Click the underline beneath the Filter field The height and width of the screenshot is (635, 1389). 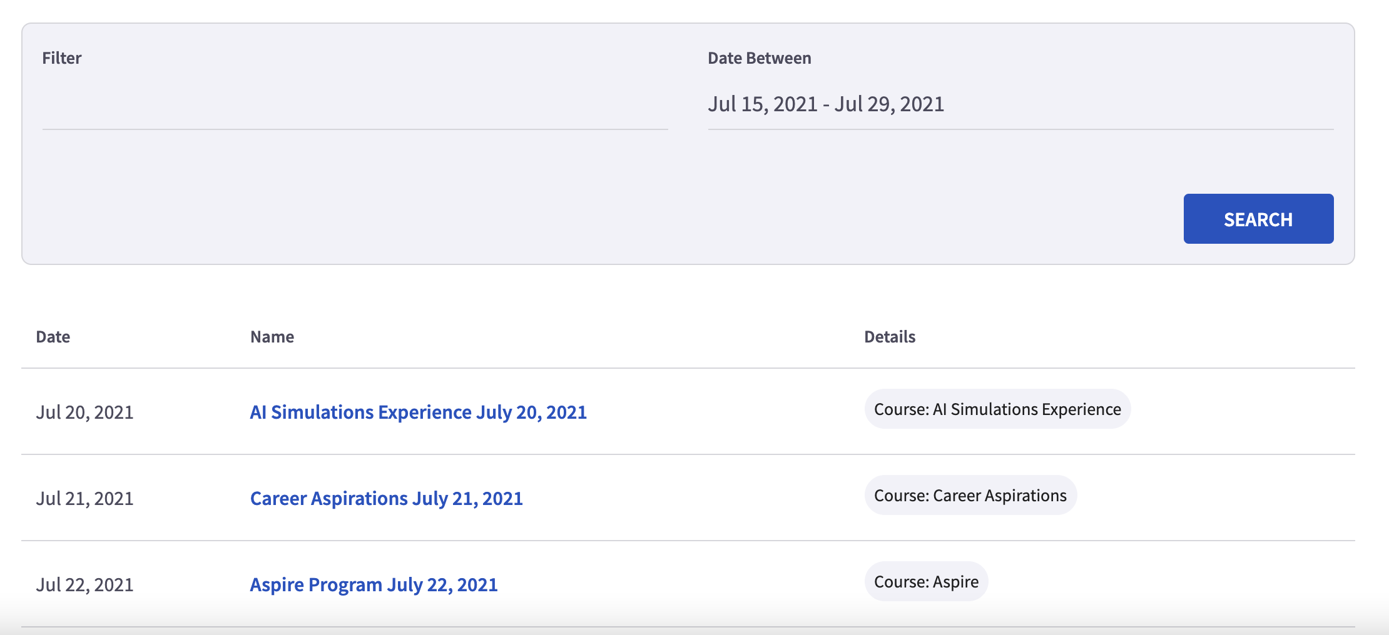pyautogui.click(x=355, y=129)
